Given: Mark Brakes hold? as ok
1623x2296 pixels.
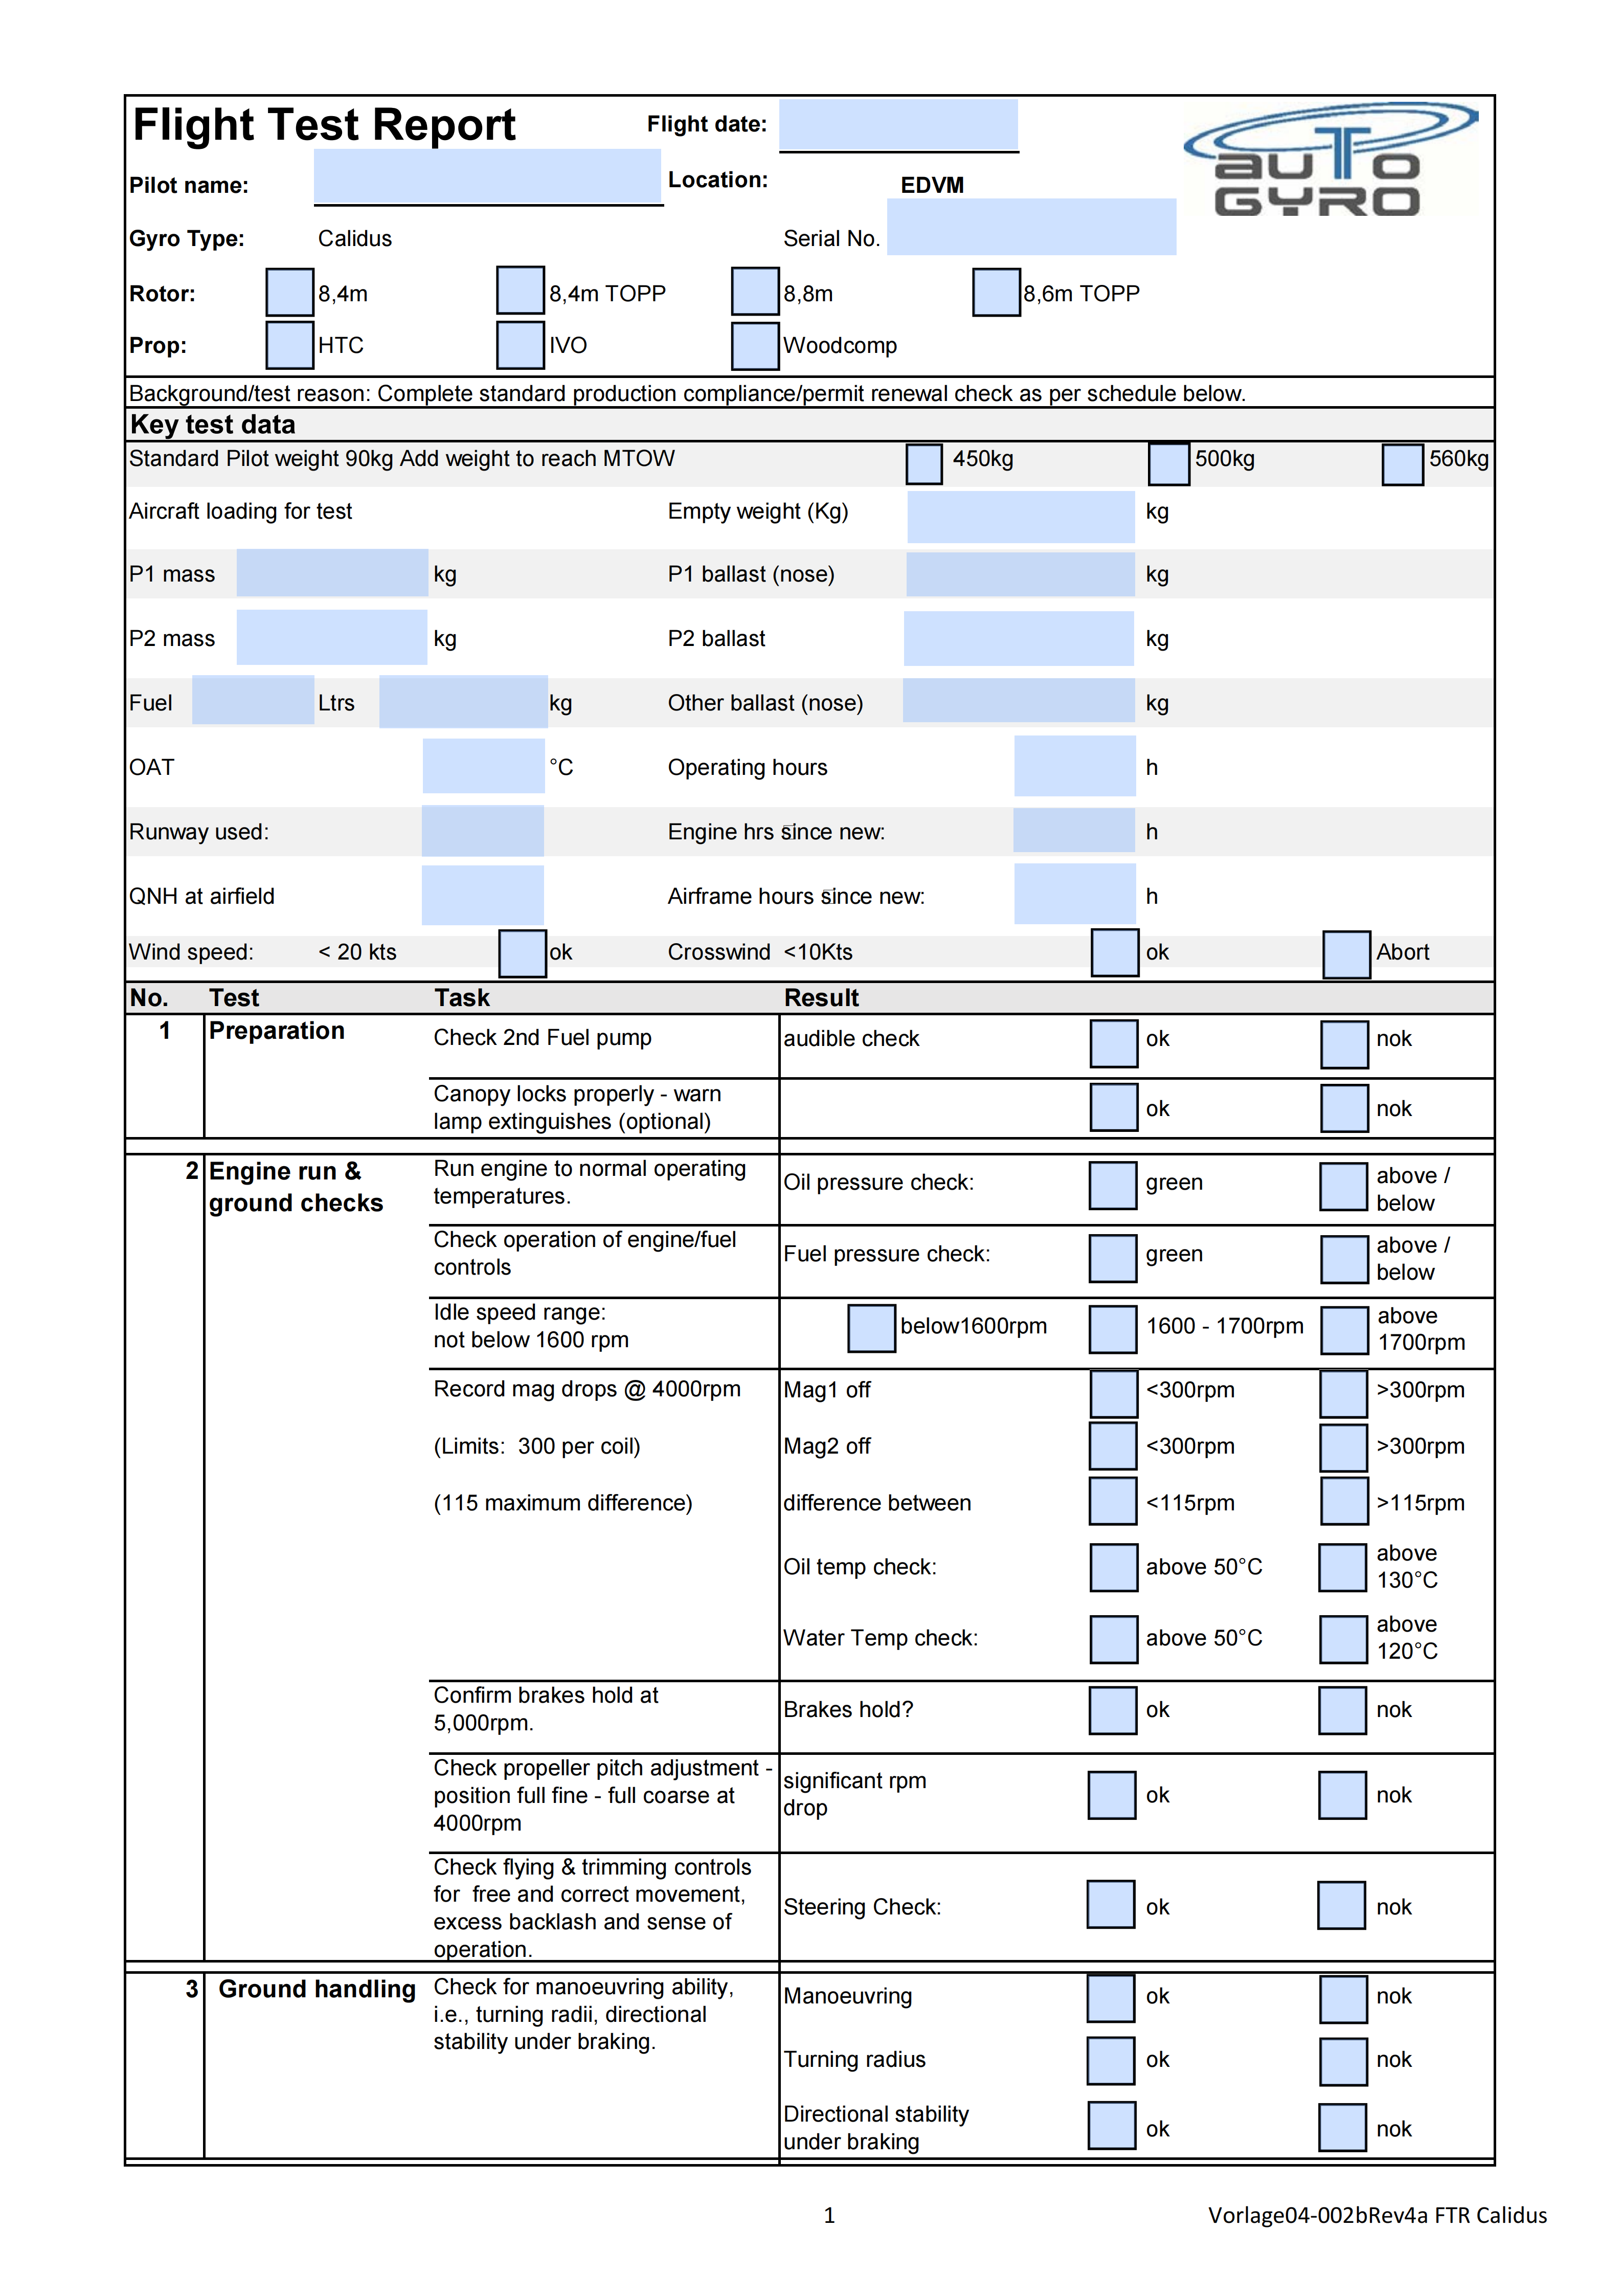Looking at the screenshot, I should [x=1113, y=1710].
